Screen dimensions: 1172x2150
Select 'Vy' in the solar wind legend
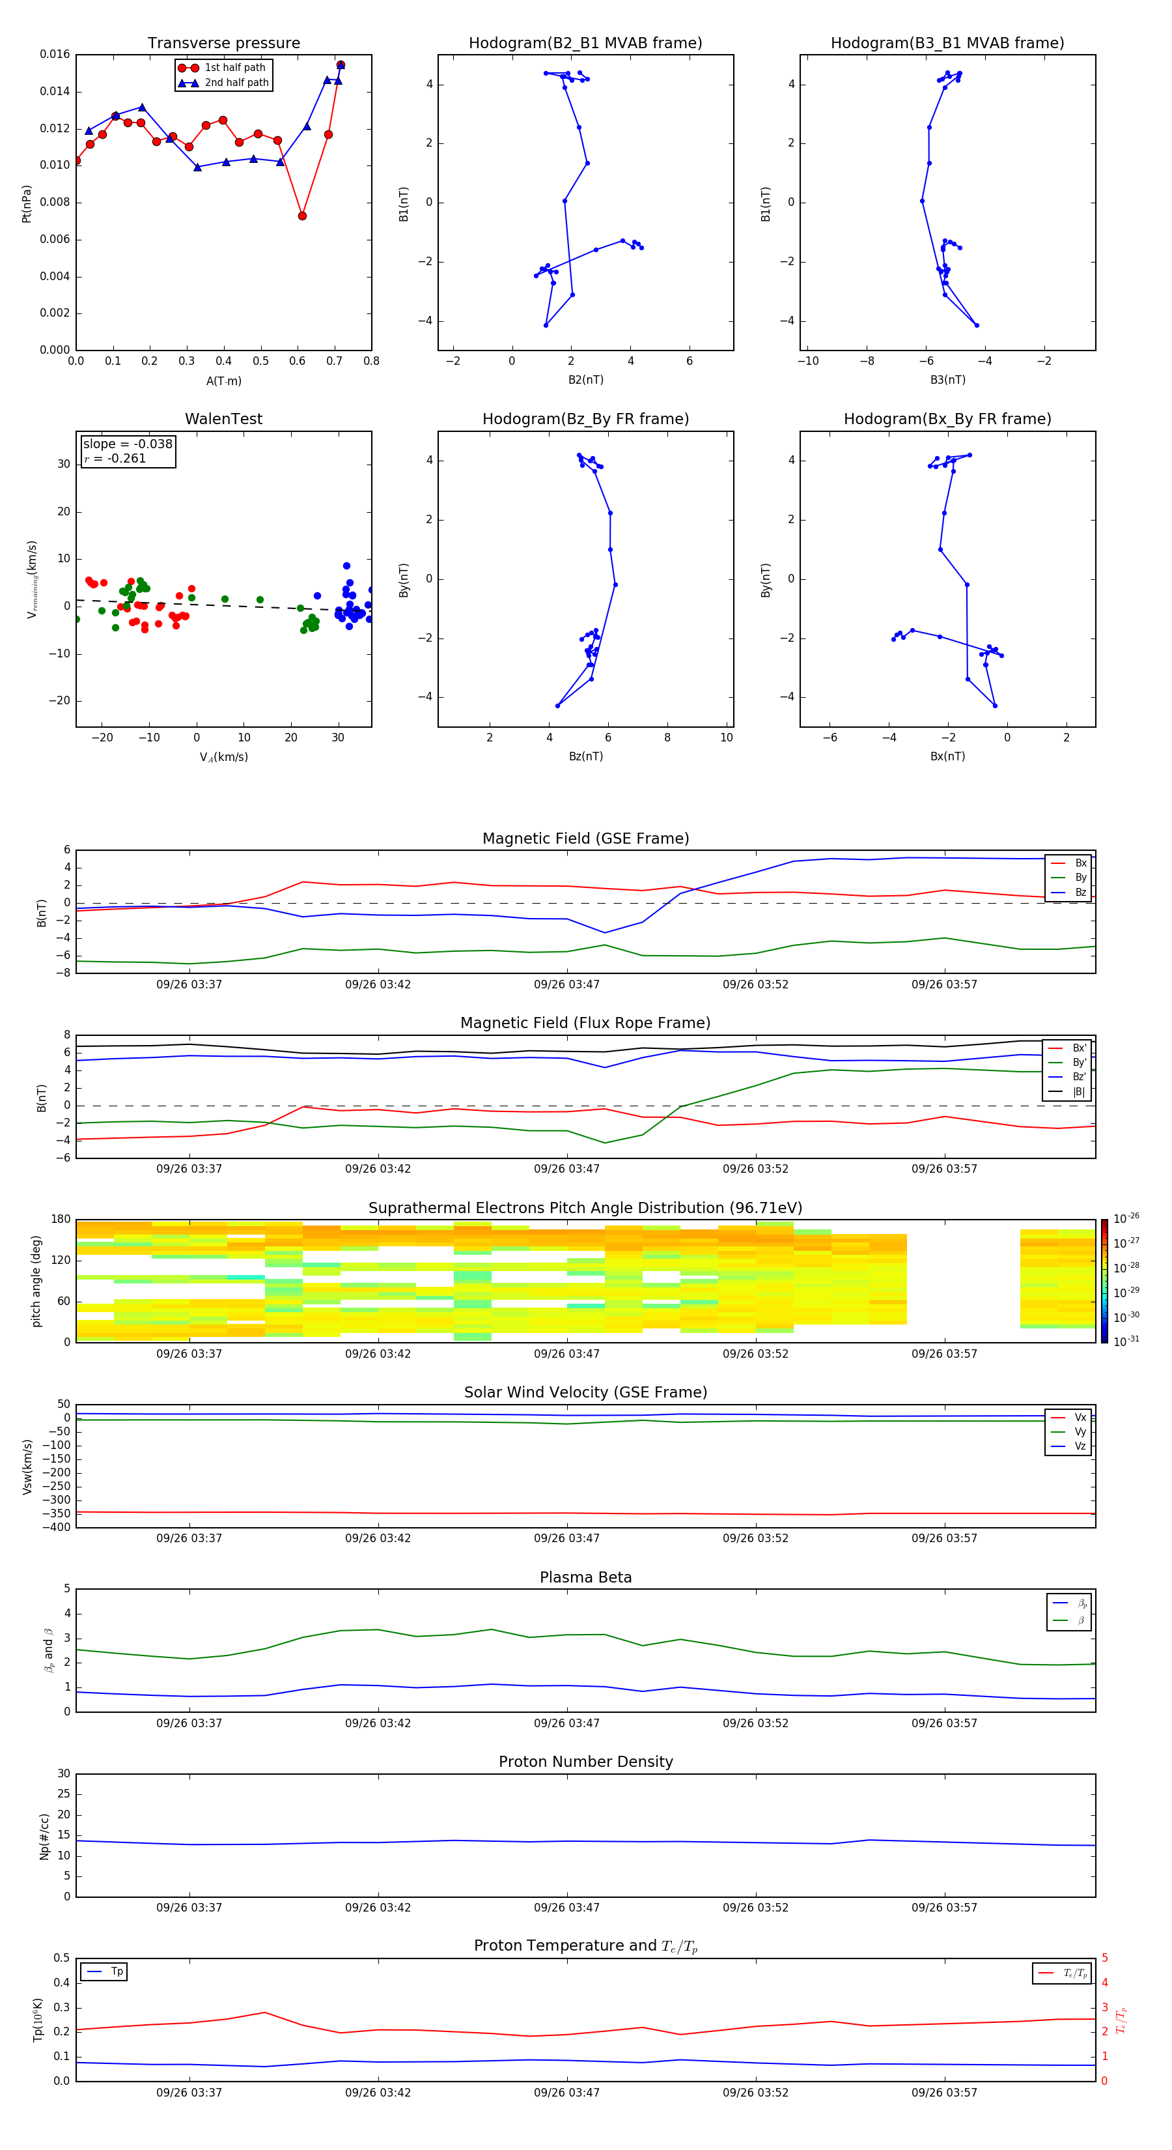pyautogui.click(x=1068, y=1431)
